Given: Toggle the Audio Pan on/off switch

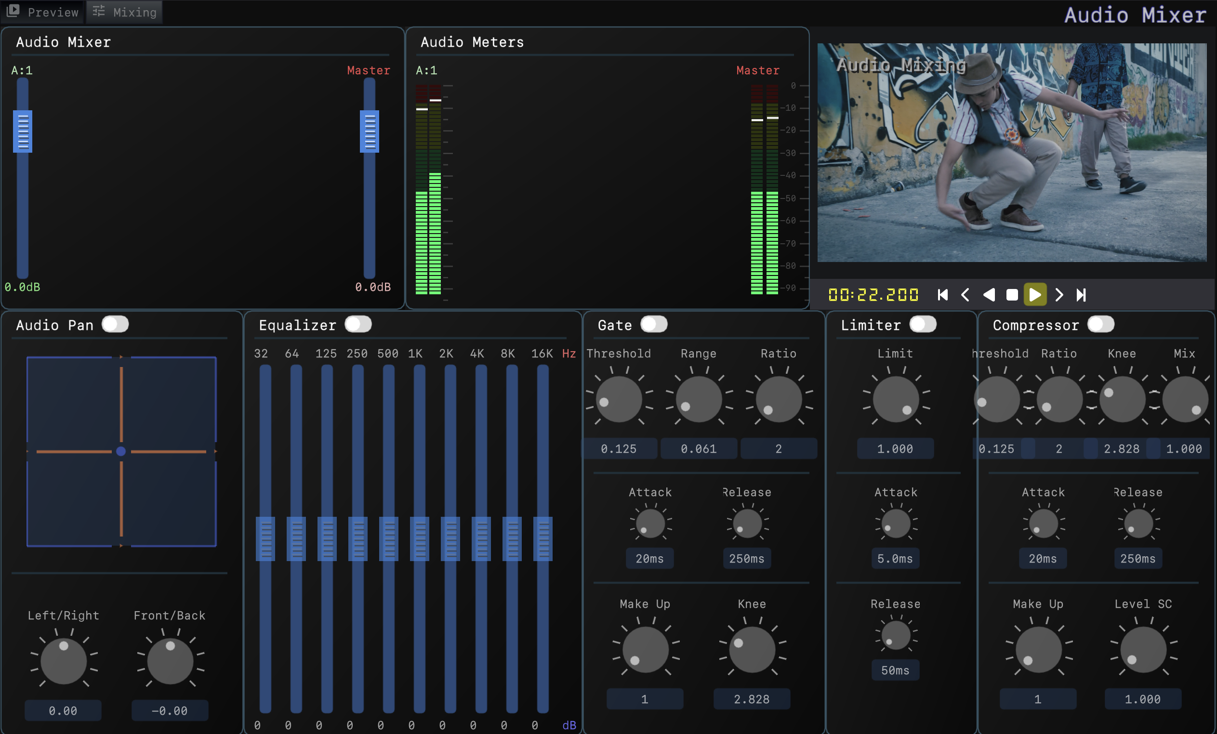Looking at the screenshot, I should (x=115, y=325).
